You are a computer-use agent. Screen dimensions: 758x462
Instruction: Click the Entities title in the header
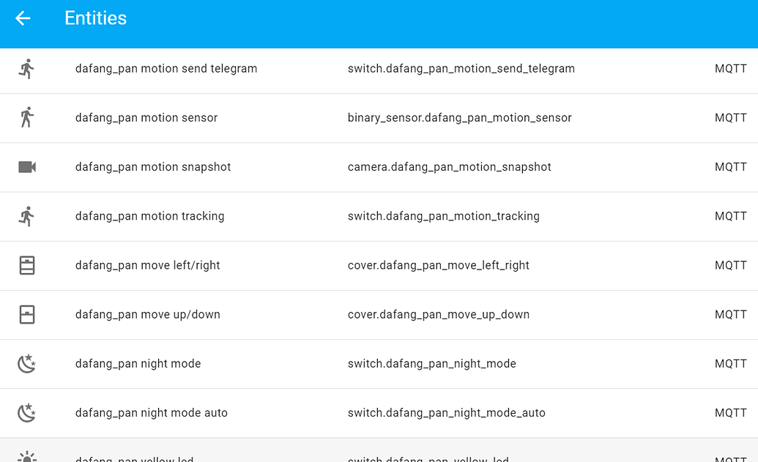(x=96, y=18)
